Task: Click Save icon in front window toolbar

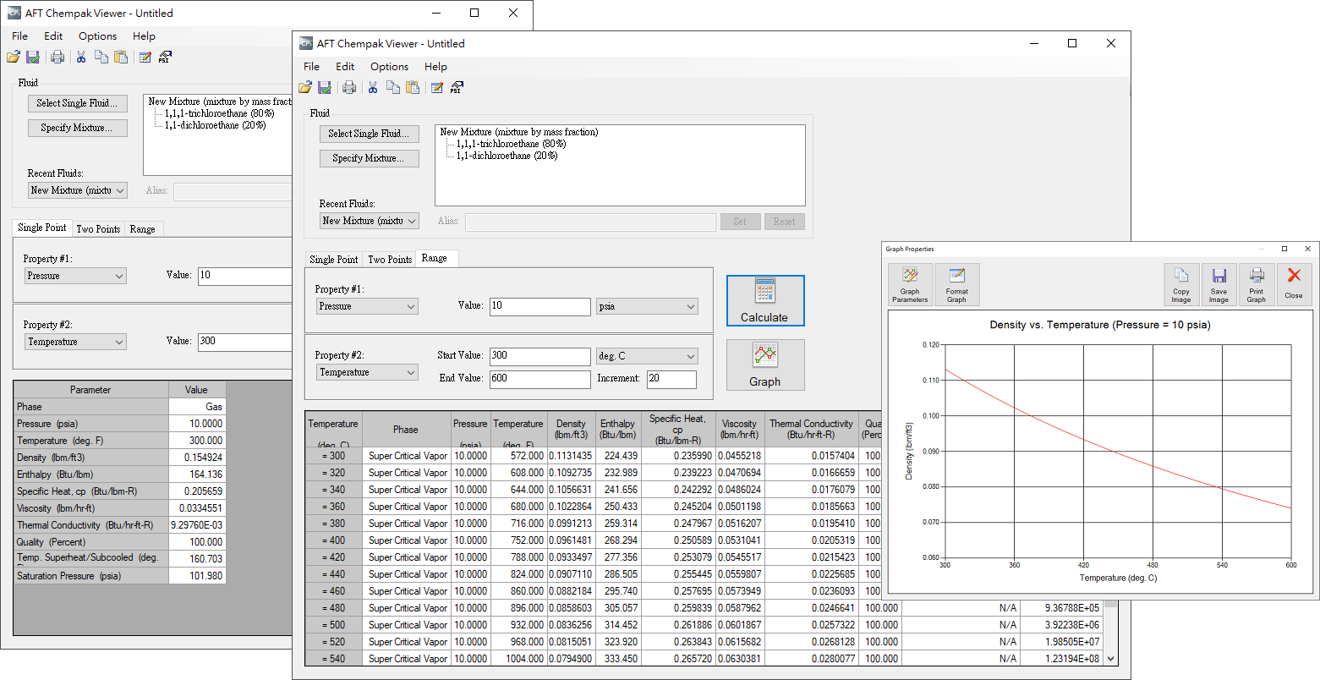Action: [325, 88]
